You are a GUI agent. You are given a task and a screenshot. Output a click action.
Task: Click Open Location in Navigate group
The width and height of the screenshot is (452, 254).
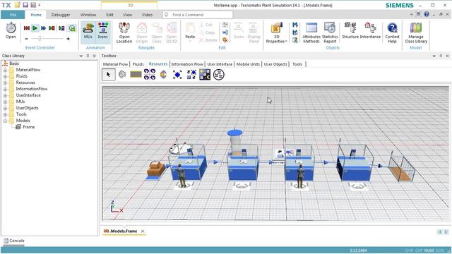(x=124, y=32)
